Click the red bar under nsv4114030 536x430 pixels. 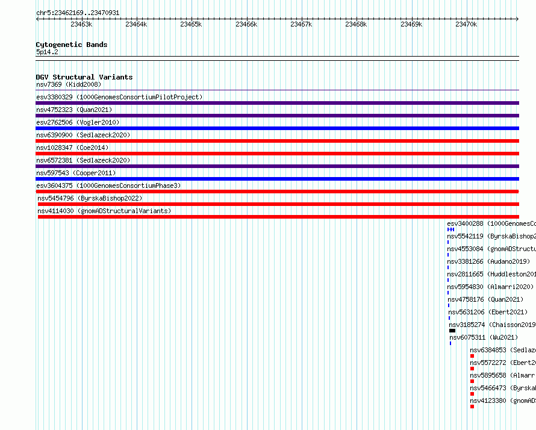(279, 217)
